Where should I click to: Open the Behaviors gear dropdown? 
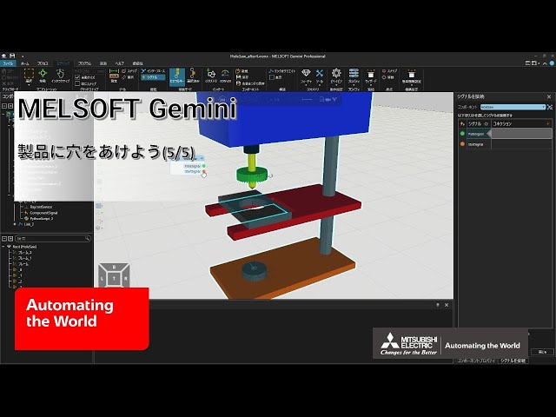coord(336,76)
